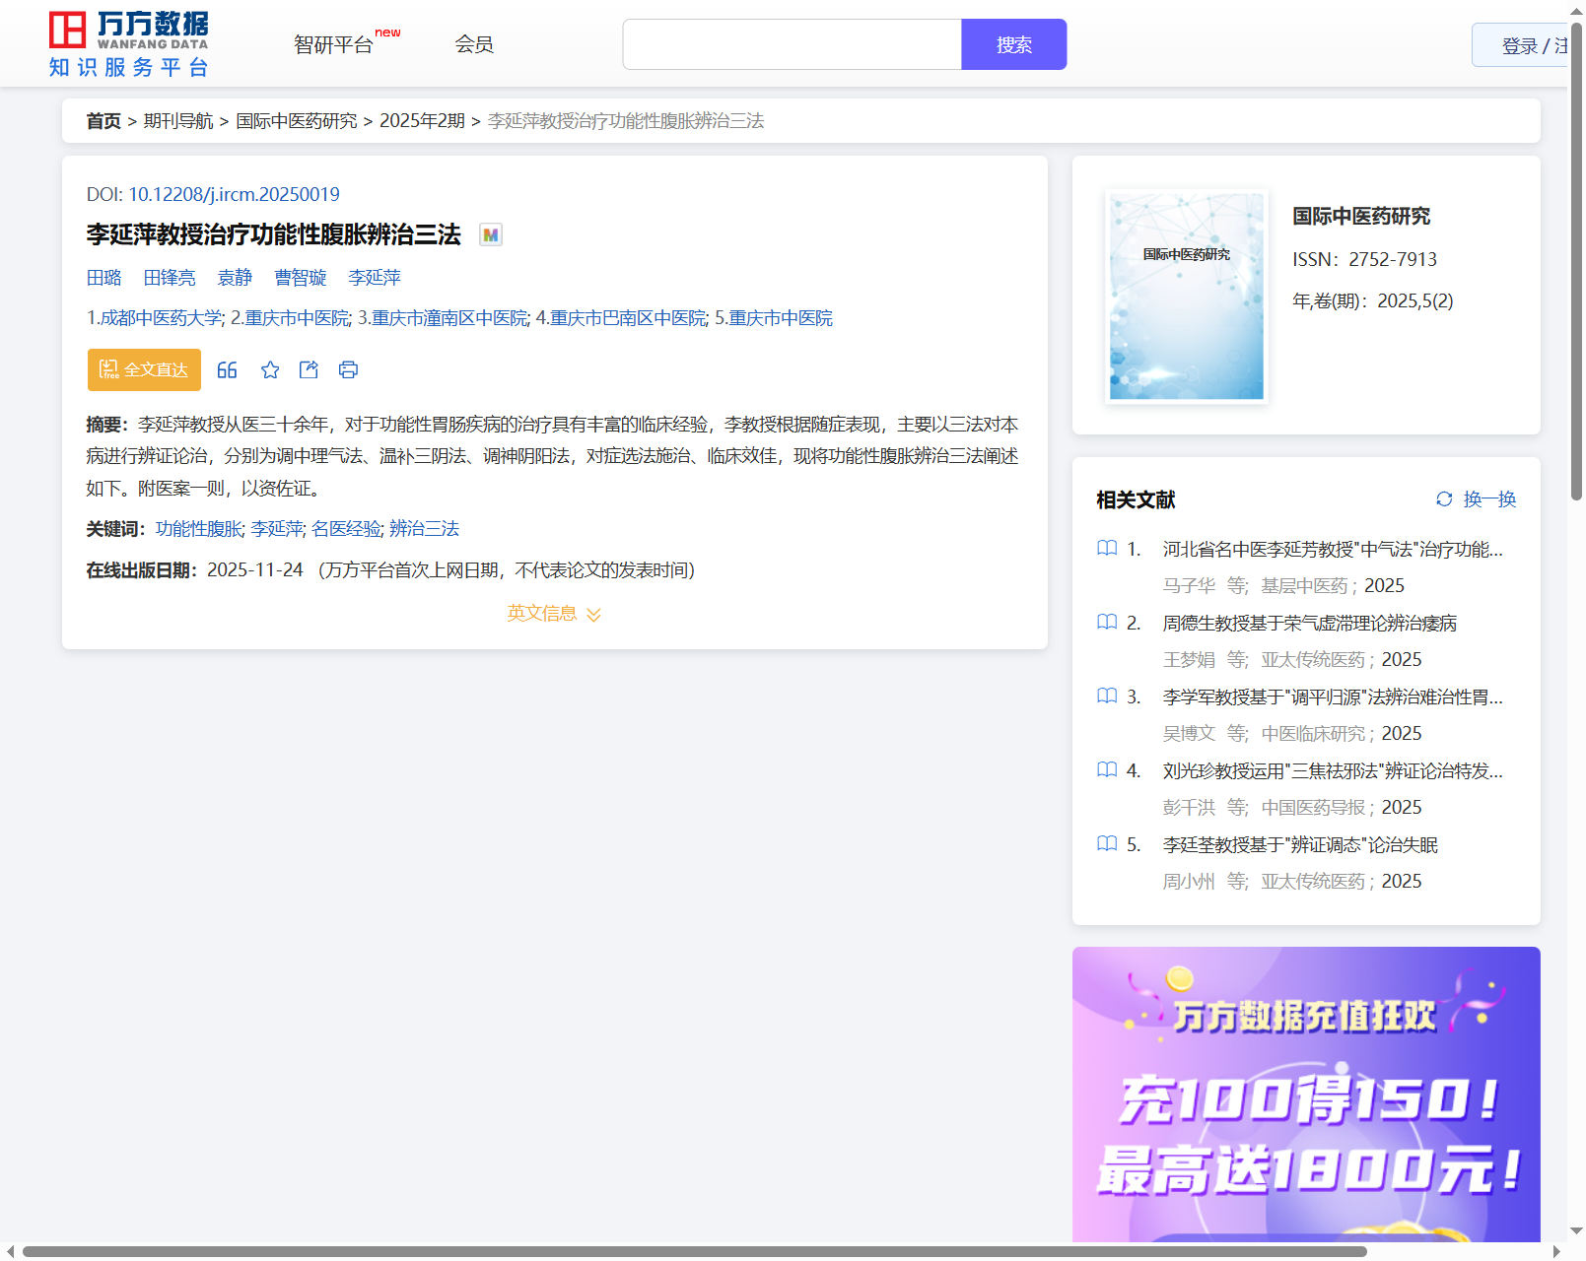Click into the search input field
Image resolution: width=1586 pixels, height=1261 pixels.
click(x=792, y=44)
